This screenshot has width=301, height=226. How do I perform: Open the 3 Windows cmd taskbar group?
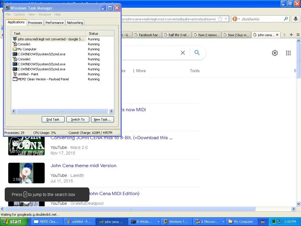[144, 222]
